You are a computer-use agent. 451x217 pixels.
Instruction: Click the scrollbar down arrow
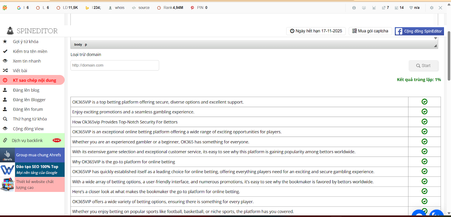tap(449, 214)
